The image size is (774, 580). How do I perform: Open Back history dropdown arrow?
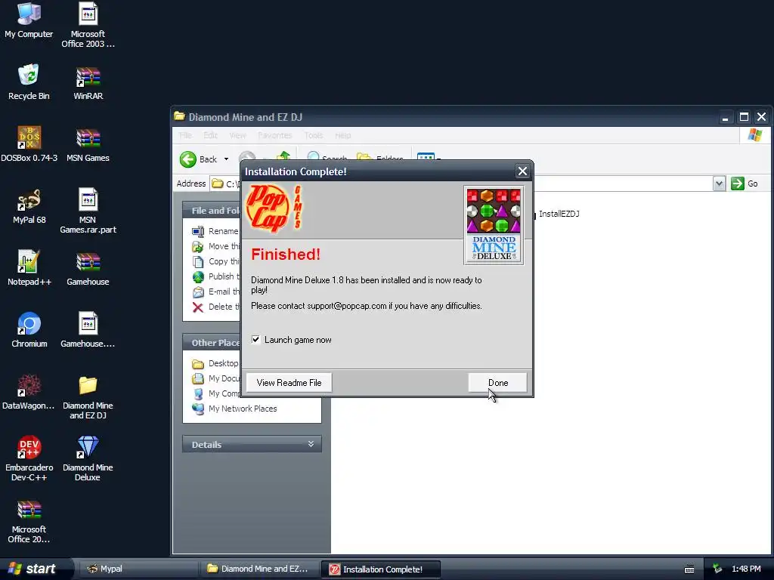coord(226,159)
